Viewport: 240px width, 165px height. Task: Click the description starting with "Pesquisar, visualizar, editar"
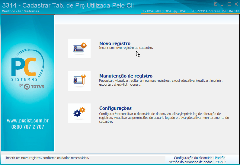click(x=161, y=83)
